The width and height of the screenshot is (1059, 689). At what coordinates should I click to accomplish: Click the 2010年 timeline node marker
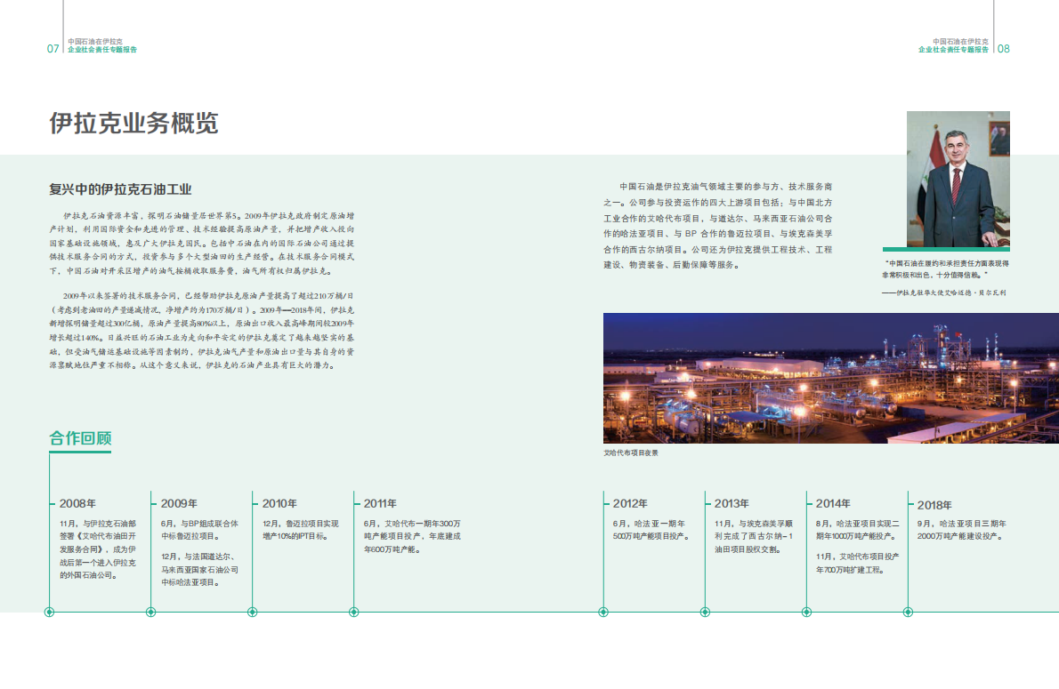click(x=255, y=613)
